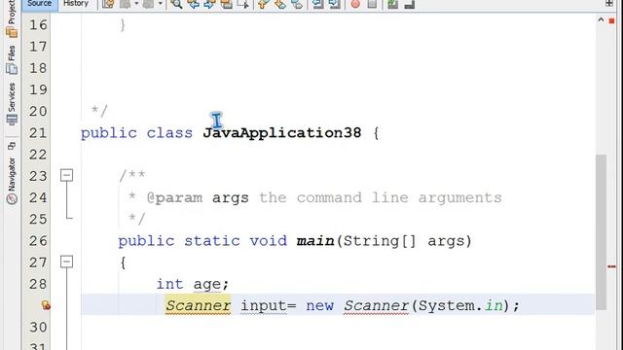Collapse the Javadoc comment fold at line 23
Viewport: 623px width, 350px height.
(x=67, y=175)
